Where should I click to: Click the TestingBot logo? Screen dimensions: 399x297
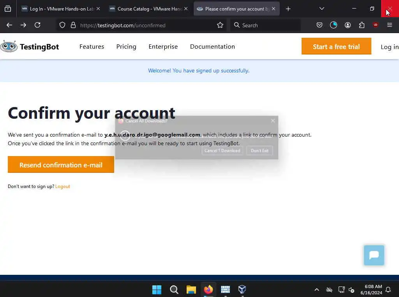pos(30,47)
